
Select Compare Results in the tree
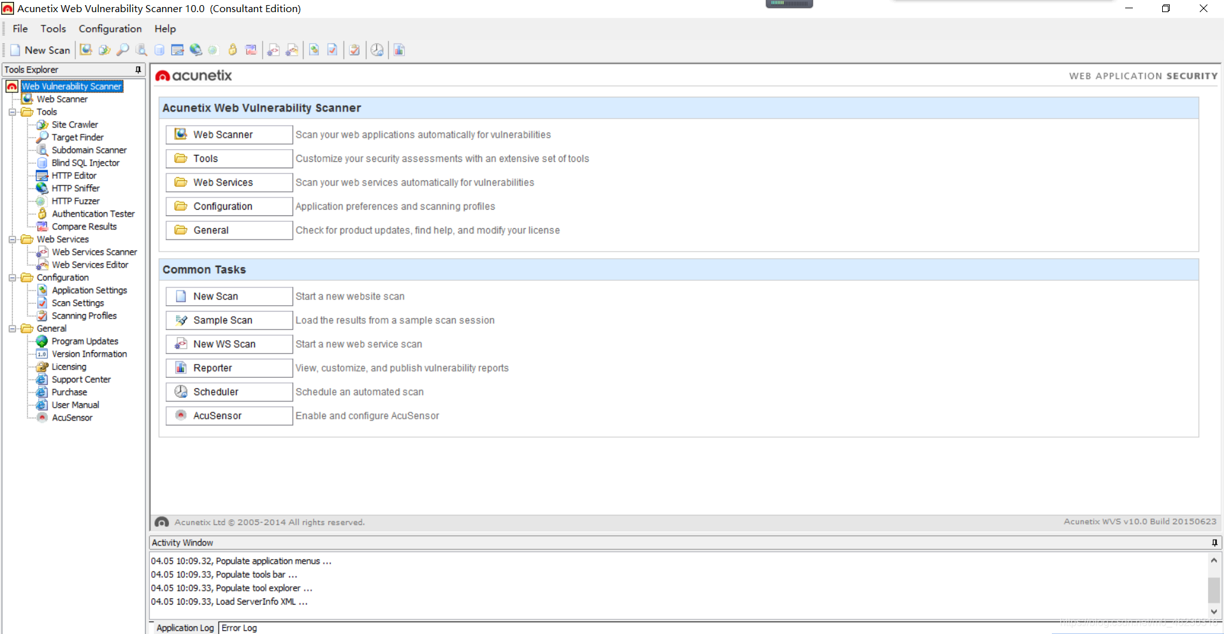tap(84, 227)
